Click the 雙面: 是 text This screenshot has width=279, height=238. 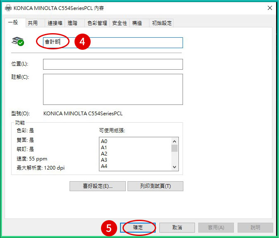(25, 140)
